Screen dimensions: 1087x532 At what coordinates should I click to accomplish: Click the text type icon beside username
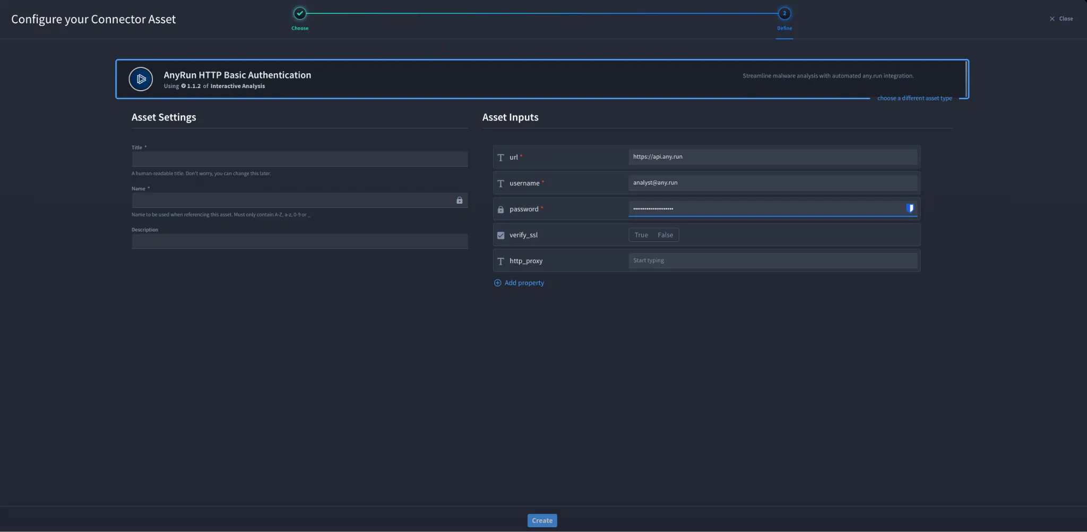(x=501, y=184)
